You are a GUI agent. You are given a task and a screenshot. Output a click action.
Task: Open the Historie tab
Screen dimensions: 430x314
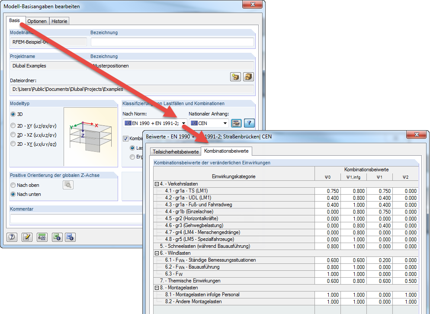pos(59,21)
